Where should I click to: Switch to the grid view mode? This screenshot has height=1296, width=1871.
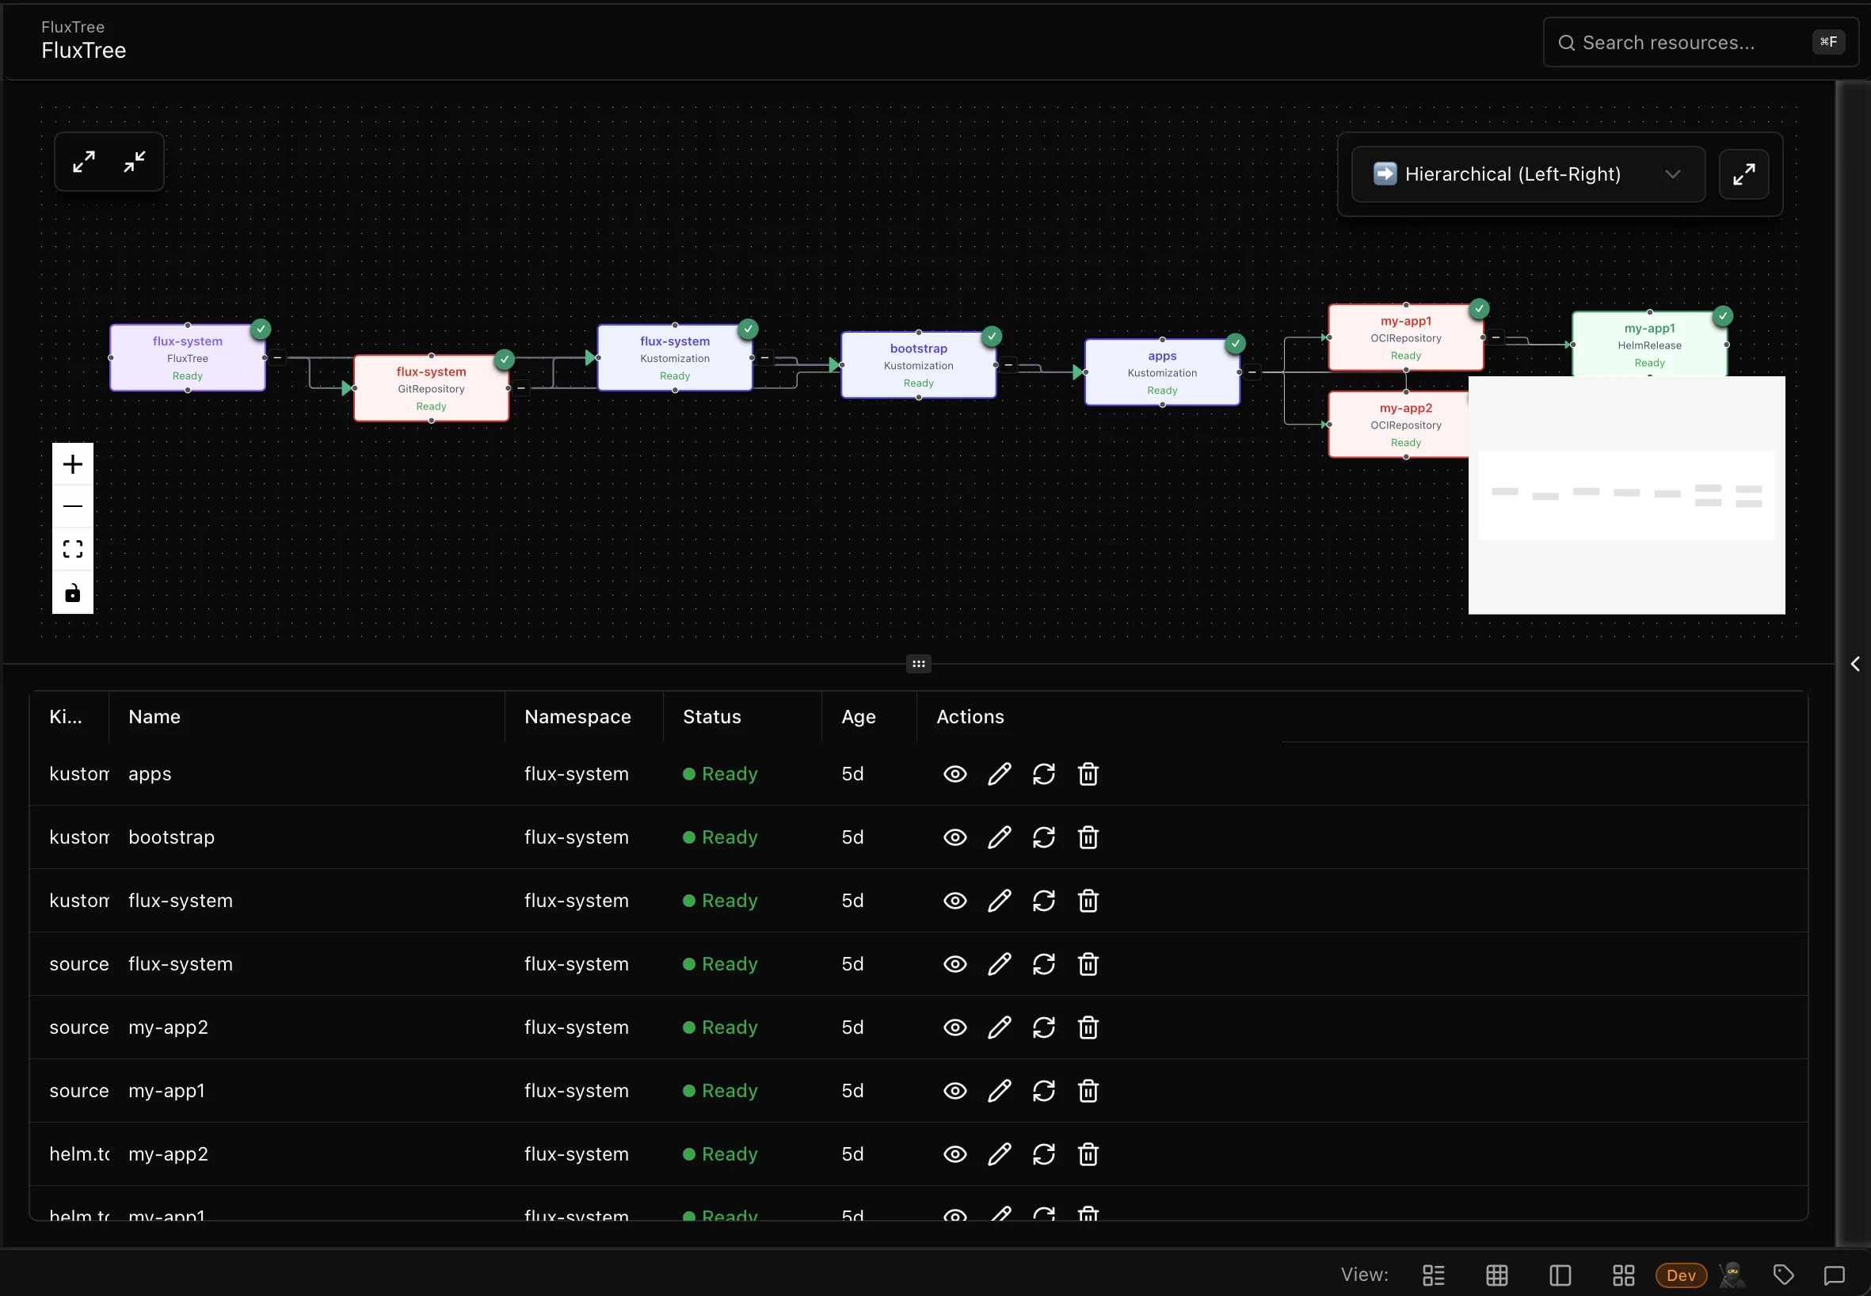[1496, 1275]
